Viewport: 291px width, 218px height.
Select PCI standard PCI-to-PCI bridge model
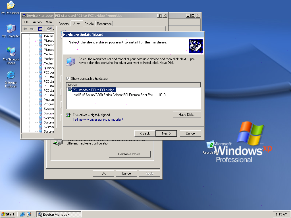point(93,90)
